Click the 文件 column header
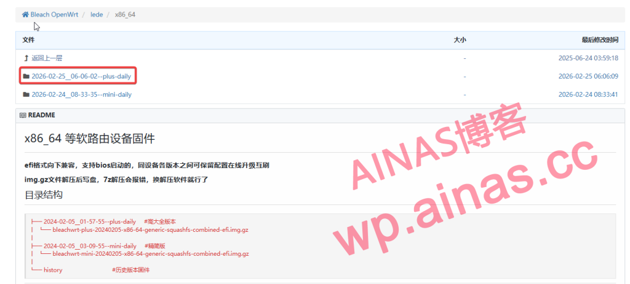This screenshot has height=284, width=630. point(28,40)
